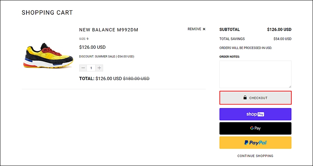This screenshot has width=313, height=166.
Task: Click the plus icon to increase quantity
Action: 99,68
